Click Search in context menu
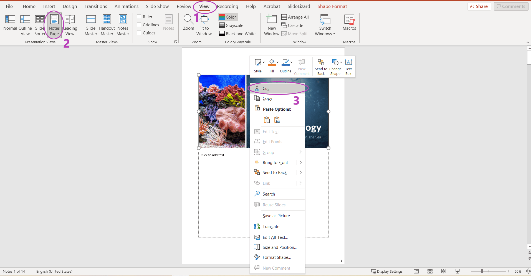This screenshot has height=276, width=531. 277,194
